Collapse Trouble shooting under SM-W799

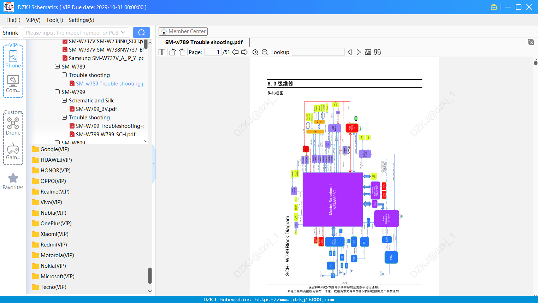64,117
